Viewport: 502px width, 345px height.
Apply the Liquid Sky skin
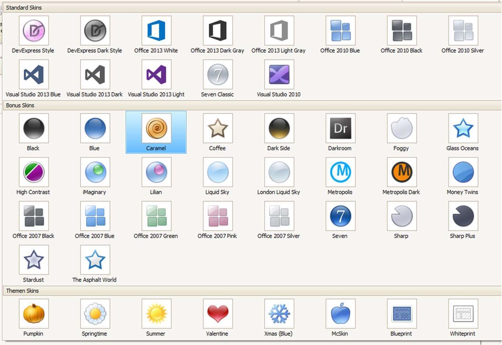click(218, 172)
